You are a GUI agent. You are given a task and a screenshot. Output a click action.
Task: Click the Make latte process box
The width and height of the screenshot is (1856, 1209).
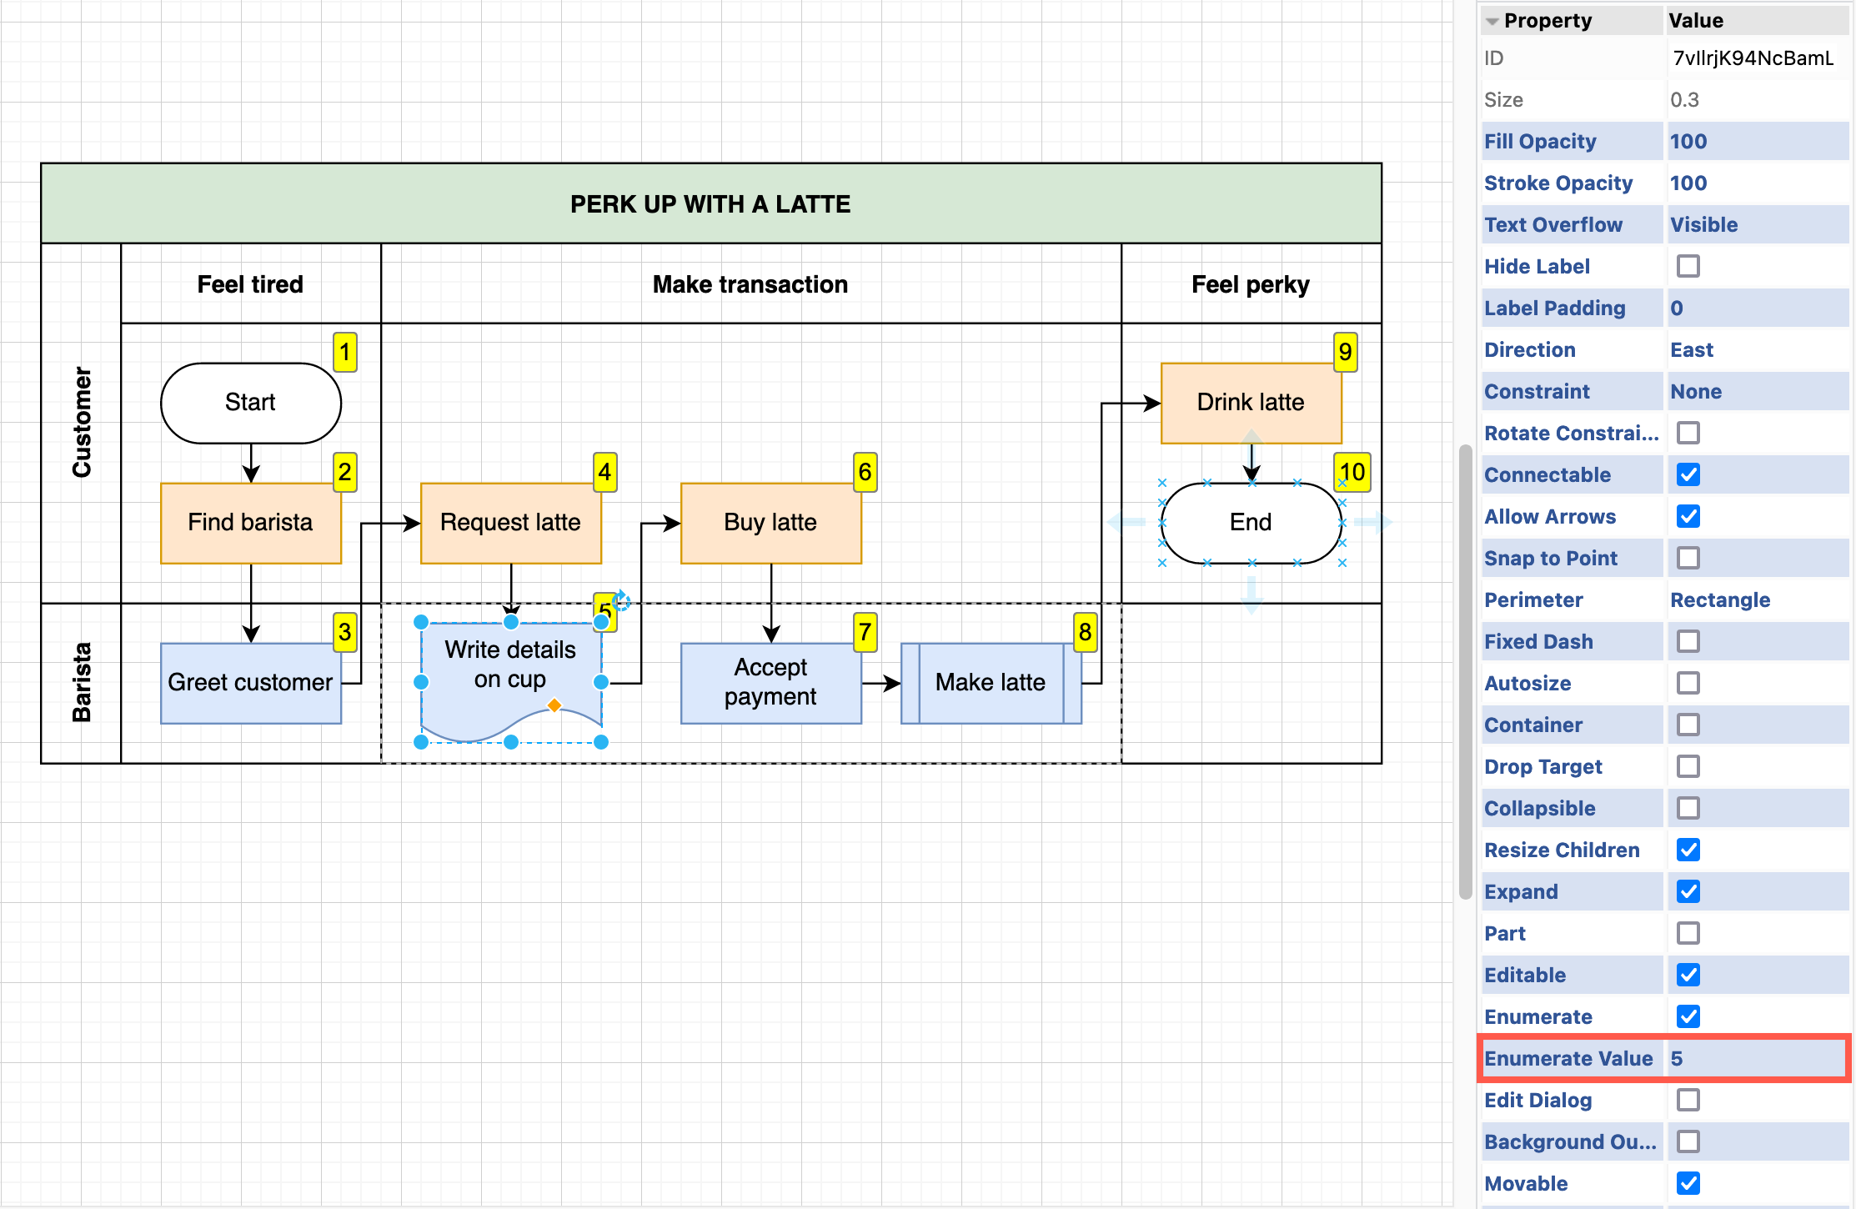[990, 683]
